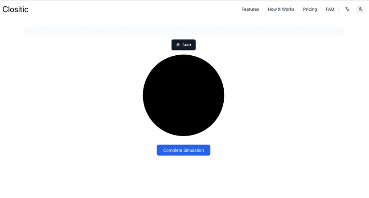
Task: Click the black circular voice visualizer
Action: (x=183, y=95)
